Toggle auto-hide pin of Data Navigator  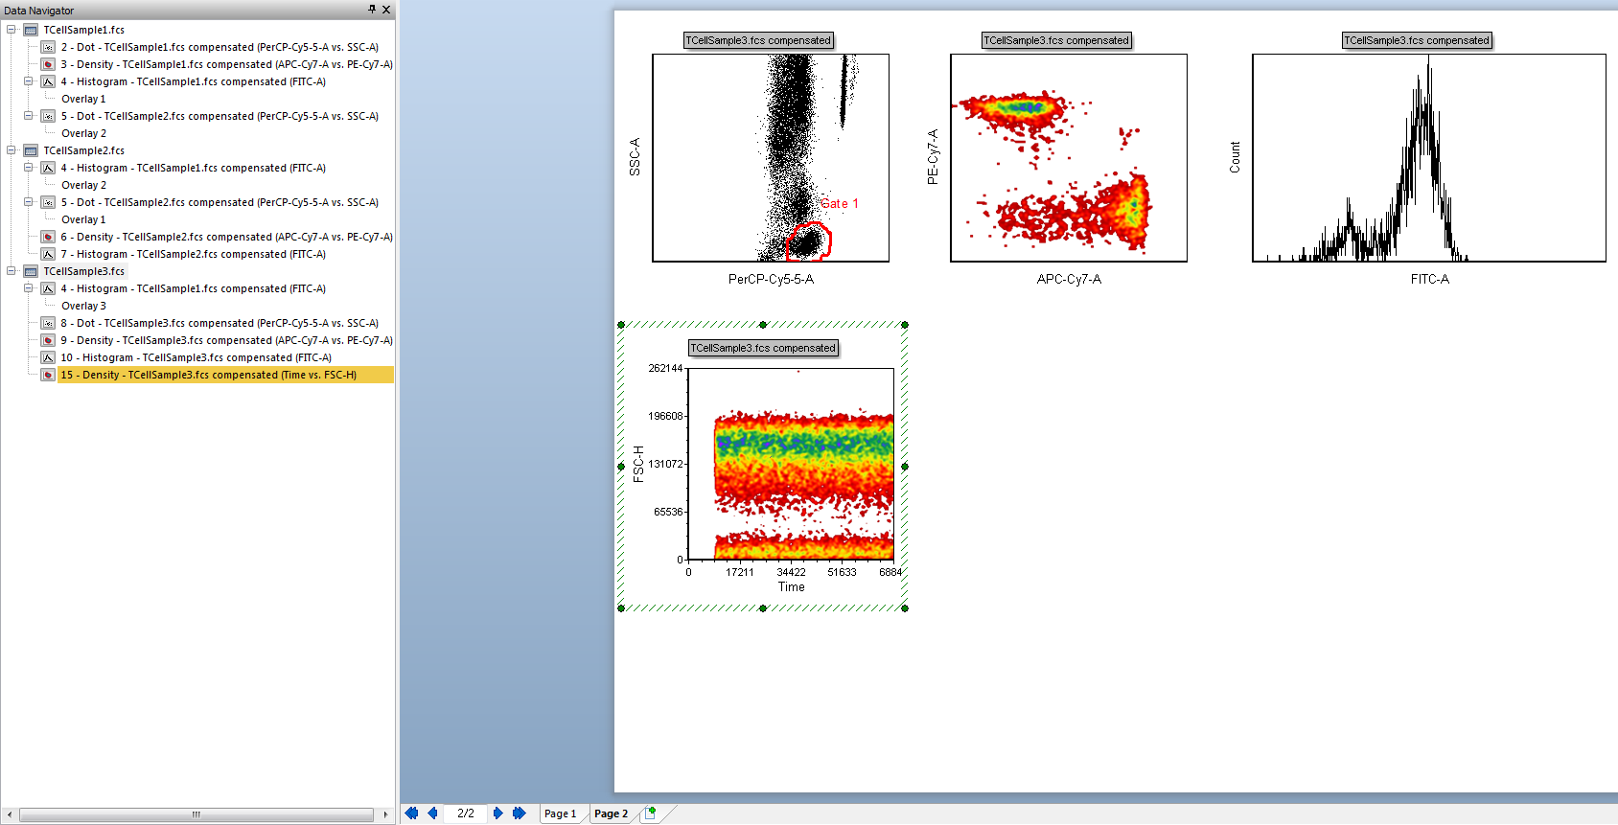point(372,10)
